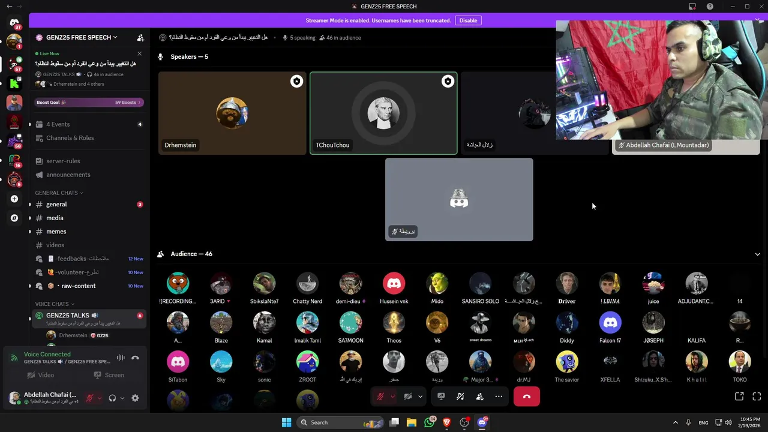Open Discover servers compass icon

pyautogui.click(x=14, y=218)
